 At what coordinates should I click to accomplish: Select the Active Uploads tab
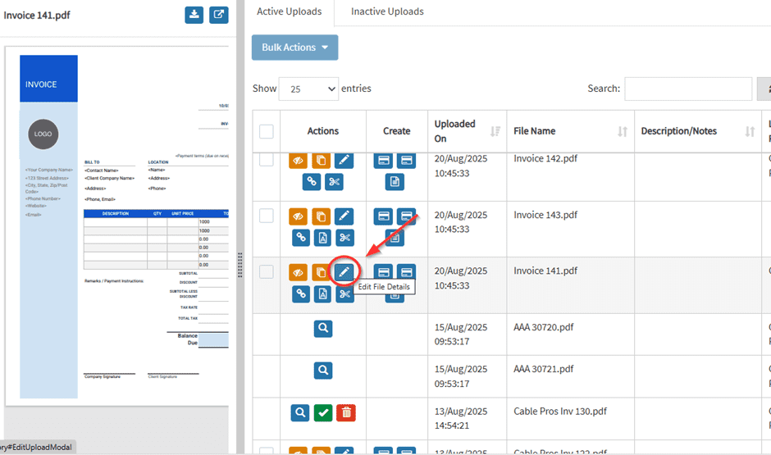point(290,11)
